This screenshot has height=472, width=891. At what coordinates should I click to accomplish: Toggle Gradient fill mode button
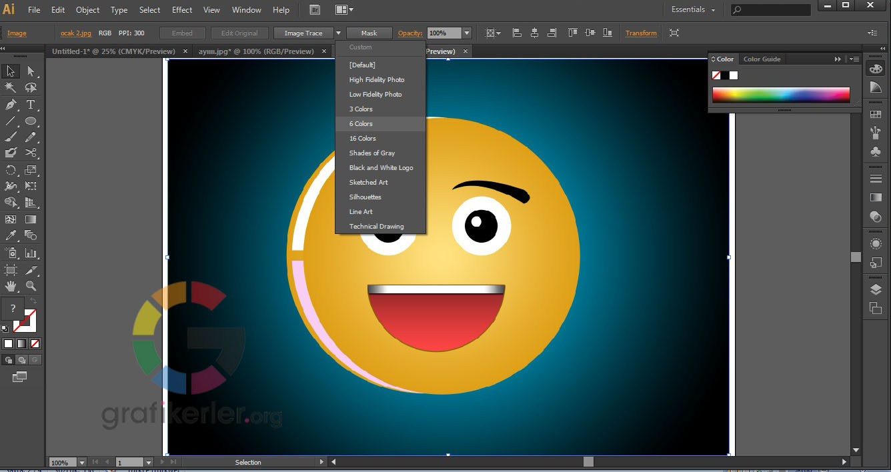[x=22, y=344]
